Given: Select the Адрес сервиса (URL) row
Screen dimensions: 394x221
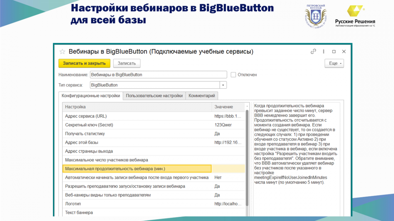Looking at the screenshot, I should pyautogui.click(x=154, y=116).
